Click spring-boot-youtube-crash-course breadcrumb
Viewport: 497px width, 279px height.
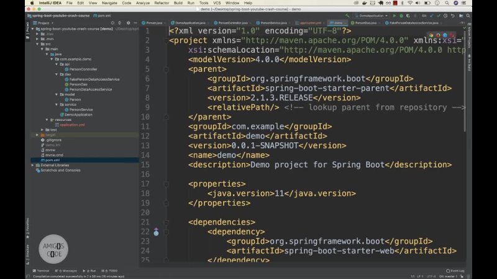point(58,15)
